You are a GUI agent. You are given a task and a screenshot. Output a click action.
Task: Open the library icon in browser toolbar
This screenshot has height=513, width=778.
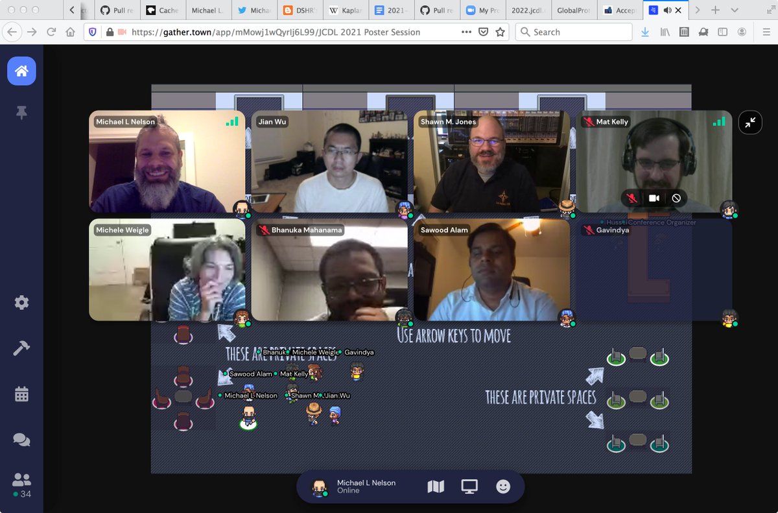[665, 32]
